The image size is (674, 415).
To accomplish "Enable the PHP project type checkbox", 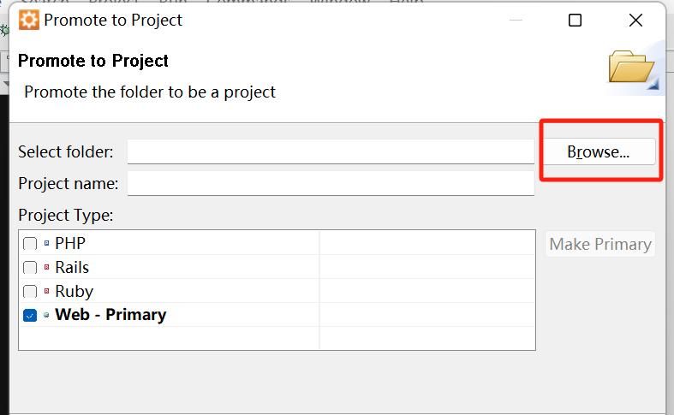I will tap(30, 244).
